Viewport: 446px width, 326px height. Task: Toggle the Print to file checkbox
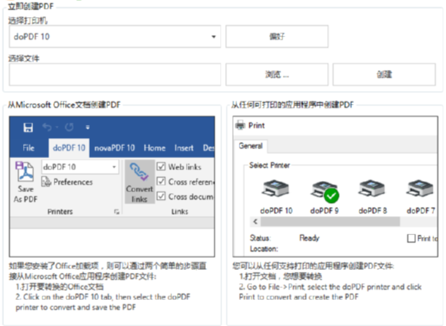pos(411,239)
